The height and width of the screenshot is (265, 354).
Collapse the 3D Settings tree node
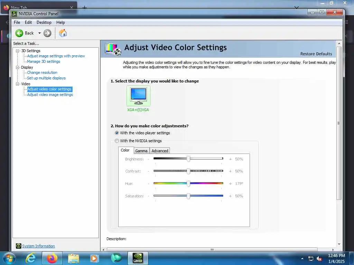pyautogui.click(x=17, y=51)
